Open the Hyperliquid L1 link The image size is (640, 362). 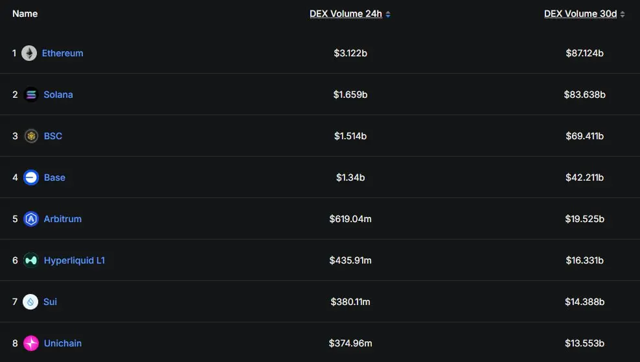[x=74, y=260]
